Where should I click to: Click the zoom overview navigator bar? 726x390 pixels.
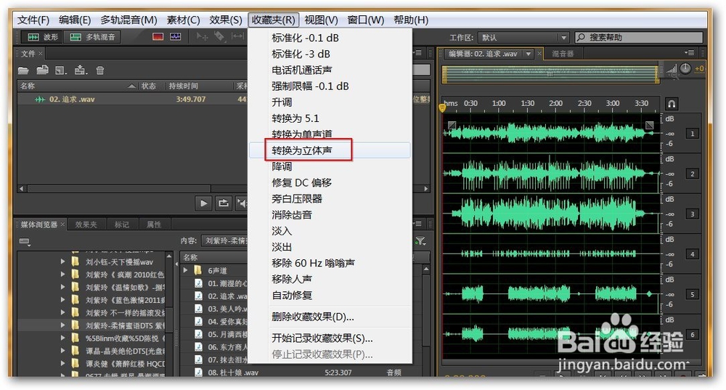click(x=550, y=74)
